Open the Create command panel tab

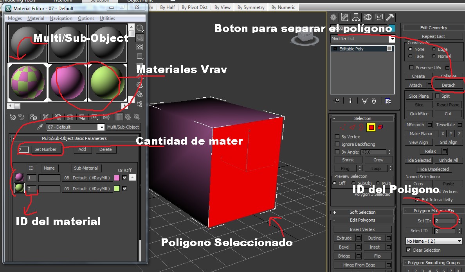click(x=333, y=17)
